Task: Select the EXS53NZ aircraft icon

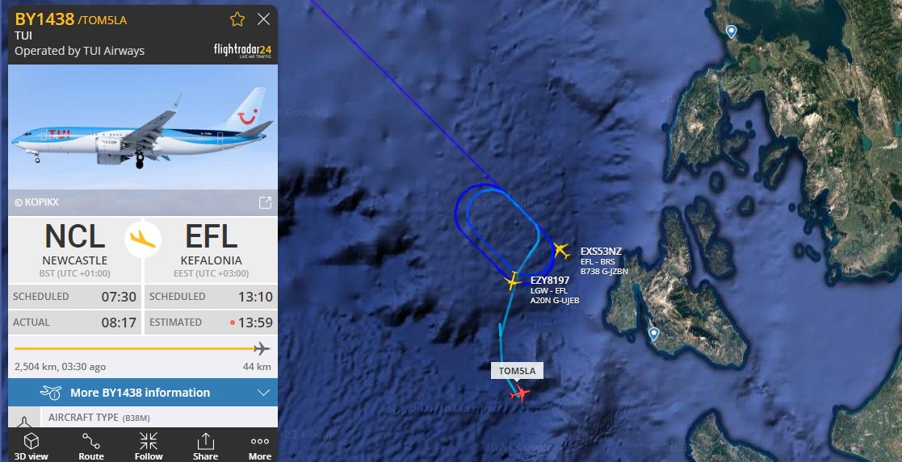Action: 561,251
